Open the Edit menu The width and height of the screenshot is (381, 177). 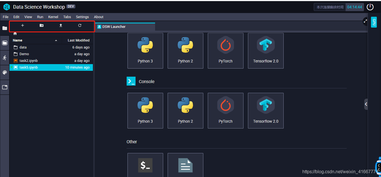click(x=16, y=17)
